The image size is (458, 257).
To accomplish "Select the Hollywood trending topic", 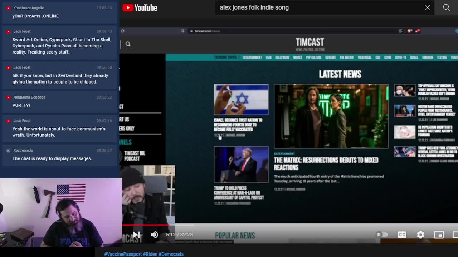I will pos(282,57).
